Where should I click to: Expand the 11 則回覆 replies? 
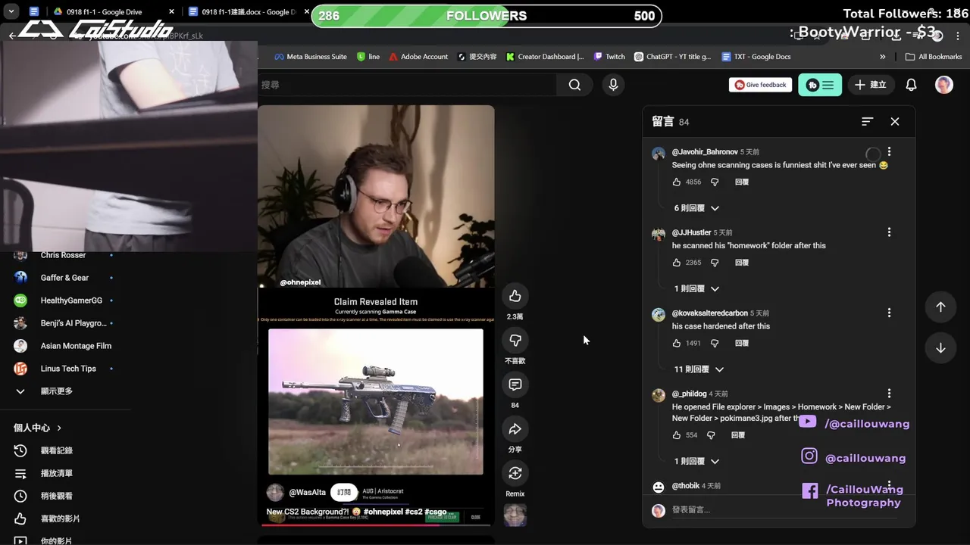(699, 369)
